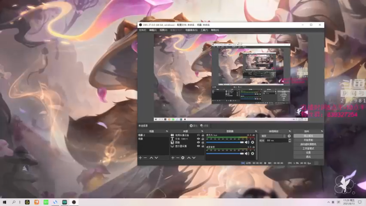Open settings gear for desktop audio channel
Viewport: 366px width, 206px height.
click(x=253, y=153)
